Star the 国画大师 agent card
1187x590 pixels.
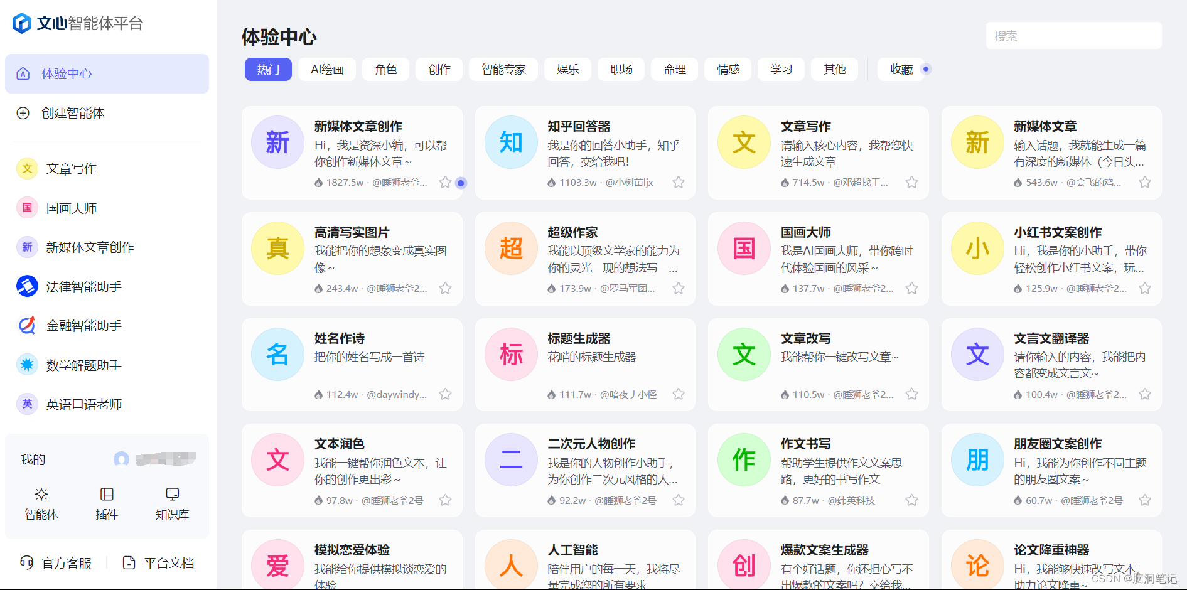[x=911, y=288]
